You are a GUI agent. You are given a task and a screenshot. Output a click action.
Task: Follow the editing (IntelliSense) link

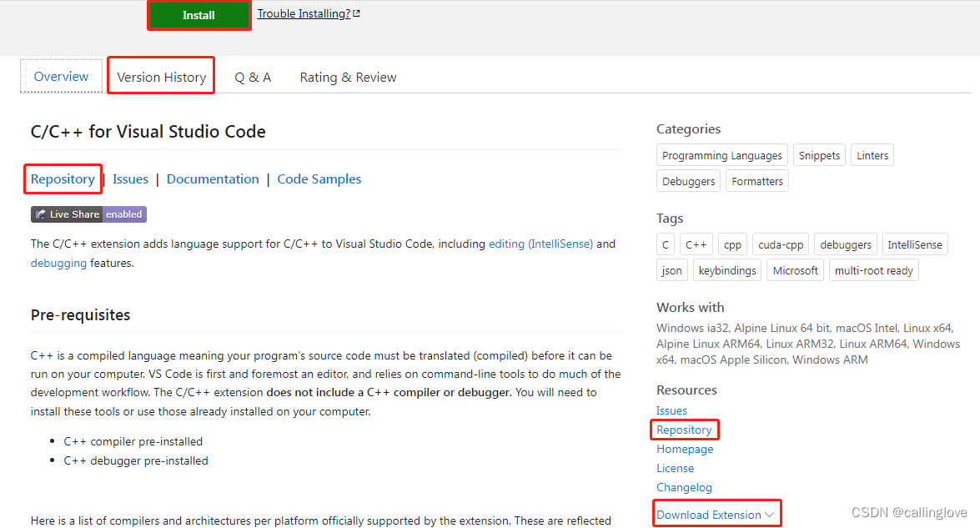[x=540, y=244]
